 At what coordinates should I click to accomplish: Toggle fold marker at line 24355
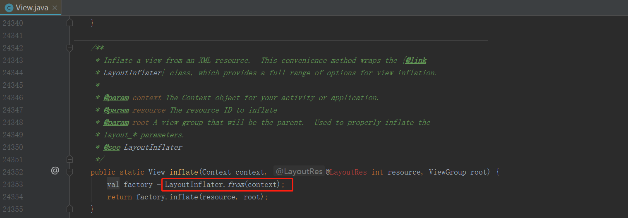(x=70, y=208)
